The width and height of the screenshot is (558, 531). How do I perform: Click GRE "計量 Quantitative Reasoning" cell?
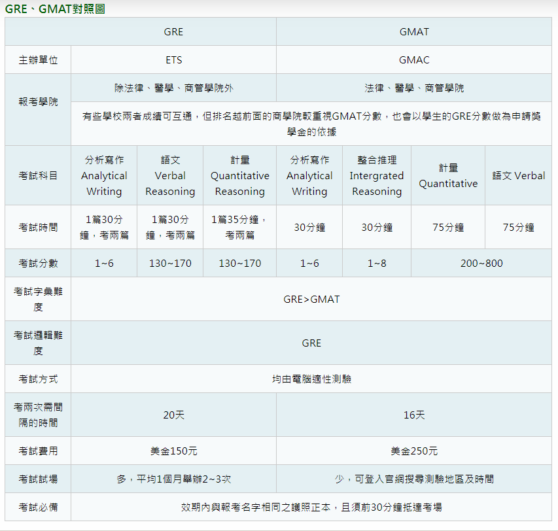tap(240, 175)
